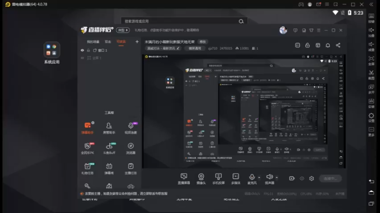The width and height of the screenshot is (380, 213).
Task: Add a new scene with plus button
Action: (x=137, y=42)
